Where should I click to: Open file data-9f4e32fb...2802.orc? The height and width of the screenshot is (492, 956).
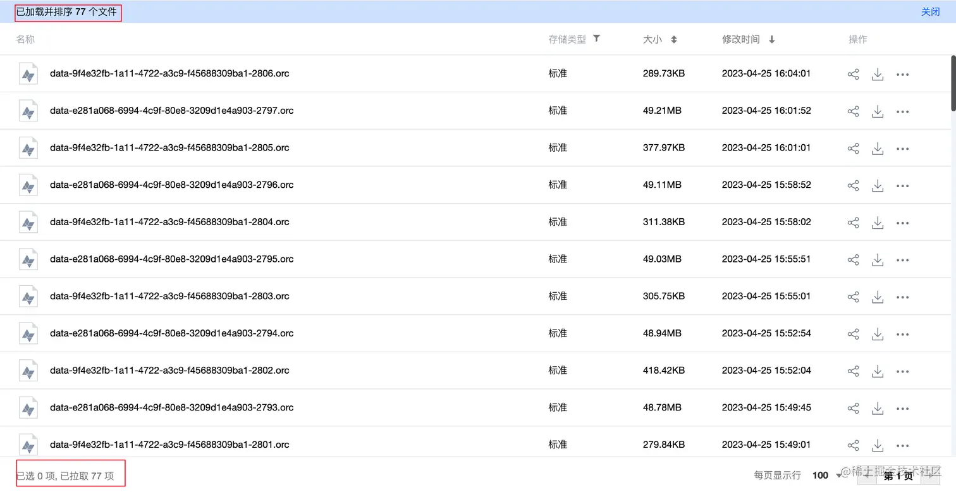click(x=169, y=370)
